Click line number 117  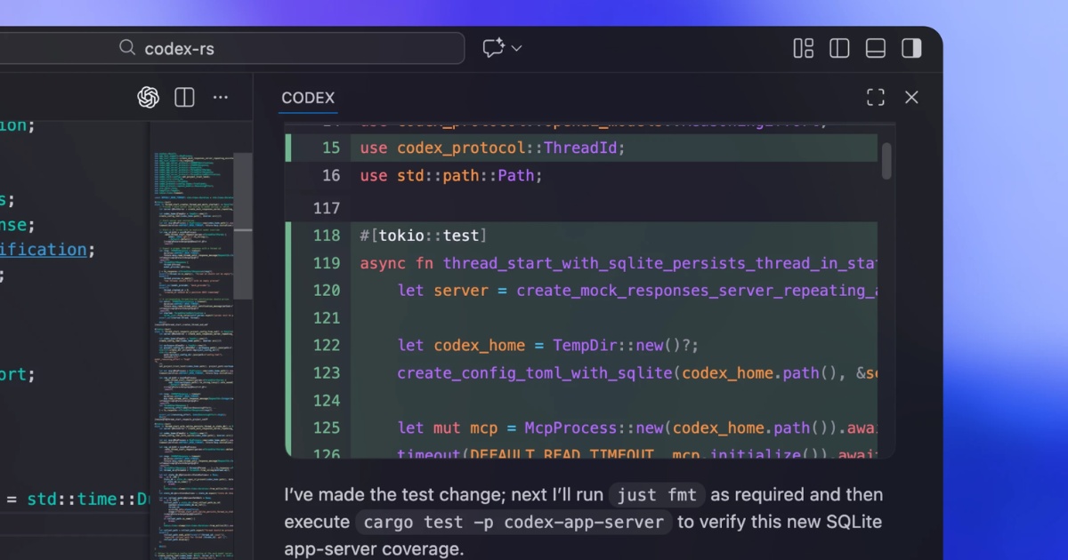pos(327,208)
